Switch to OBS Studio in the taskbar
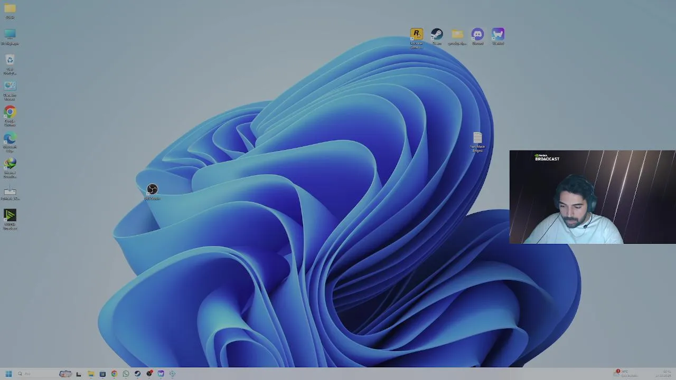 point(149,374)
